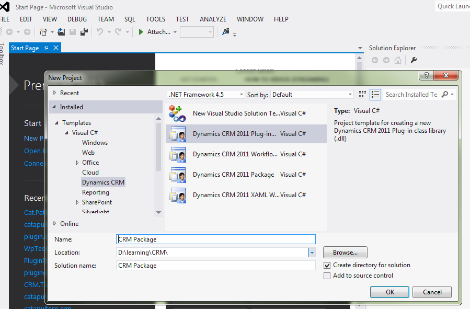Click the Solution Explorer Home icon
This screenshot has width=470, height=309.
point(398,60)
